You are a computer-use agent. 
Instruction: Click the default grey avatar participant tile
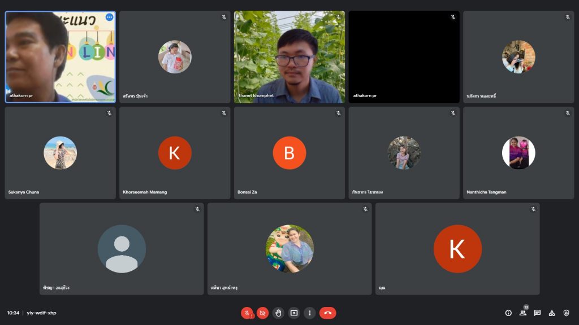[122, 249]
